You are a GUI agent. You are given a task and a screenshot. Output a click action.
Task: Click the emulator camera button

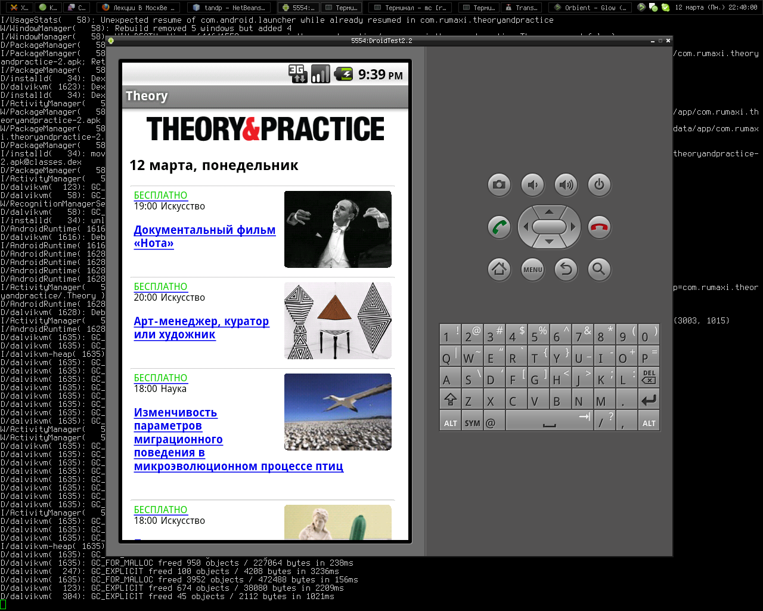point(499,185)
